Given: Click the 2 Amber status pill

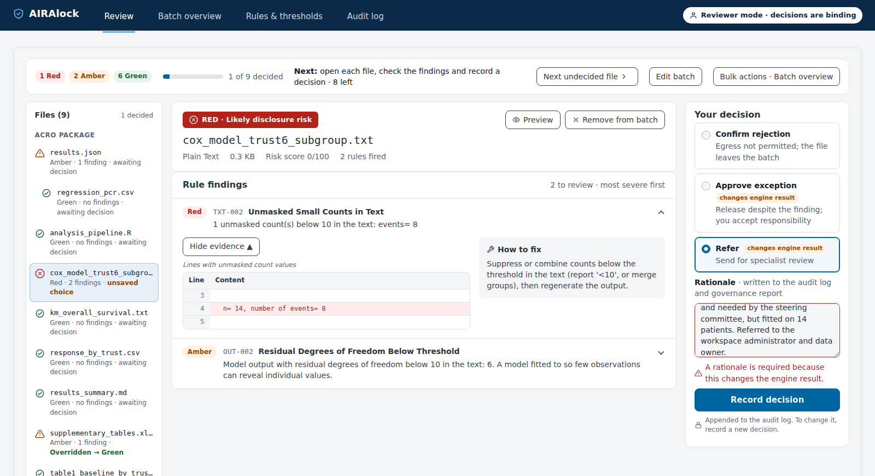Looking at the screenshot, I should click(89, 76).
